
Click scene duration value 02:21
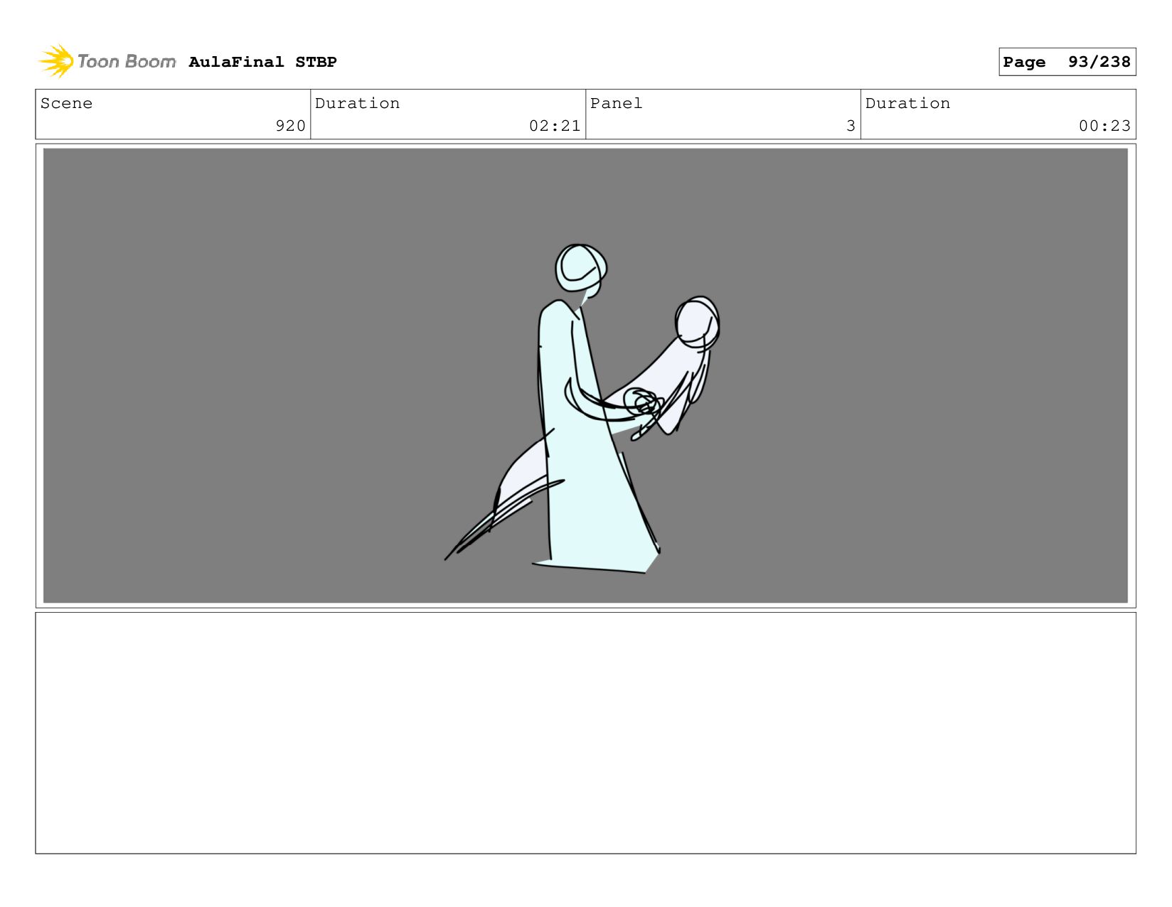tap(555, 126)
